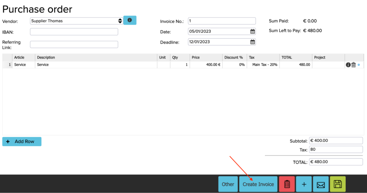367x193 pixels.
Task: Click the blue dot beside the Service row
Action: click(358, 65)
